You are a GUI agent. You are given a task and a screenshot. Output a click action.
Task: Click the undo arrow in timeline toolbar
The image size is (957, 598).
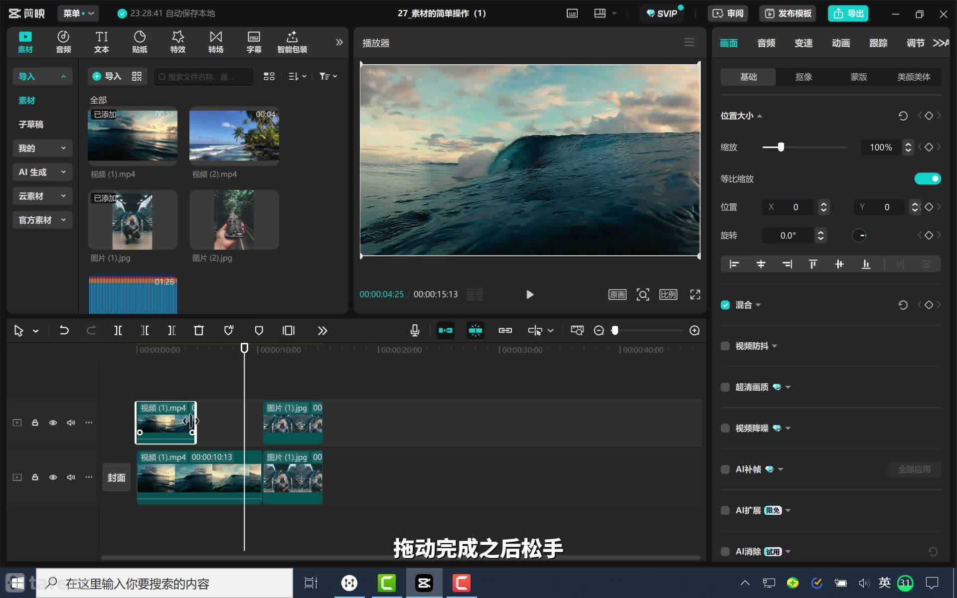64,330
